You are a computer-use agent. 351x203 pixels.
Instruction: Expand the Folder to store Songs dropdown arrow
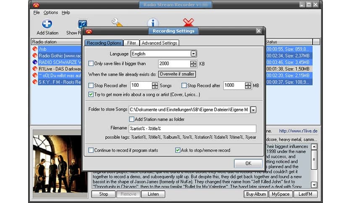(253, 110)
